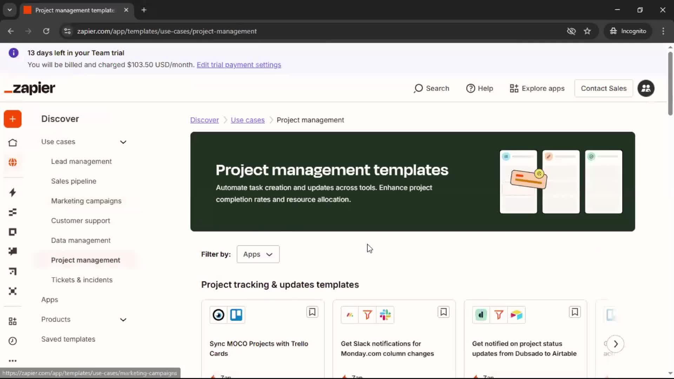Select Sales pipeline use case
Image resolution: width=674 pixels, height=379 pixels.
(x=74, y=181)
